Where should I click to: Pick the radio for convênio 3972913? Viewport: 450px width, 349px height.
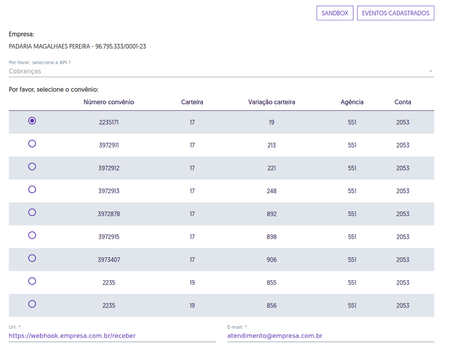(x=32, y=189)
